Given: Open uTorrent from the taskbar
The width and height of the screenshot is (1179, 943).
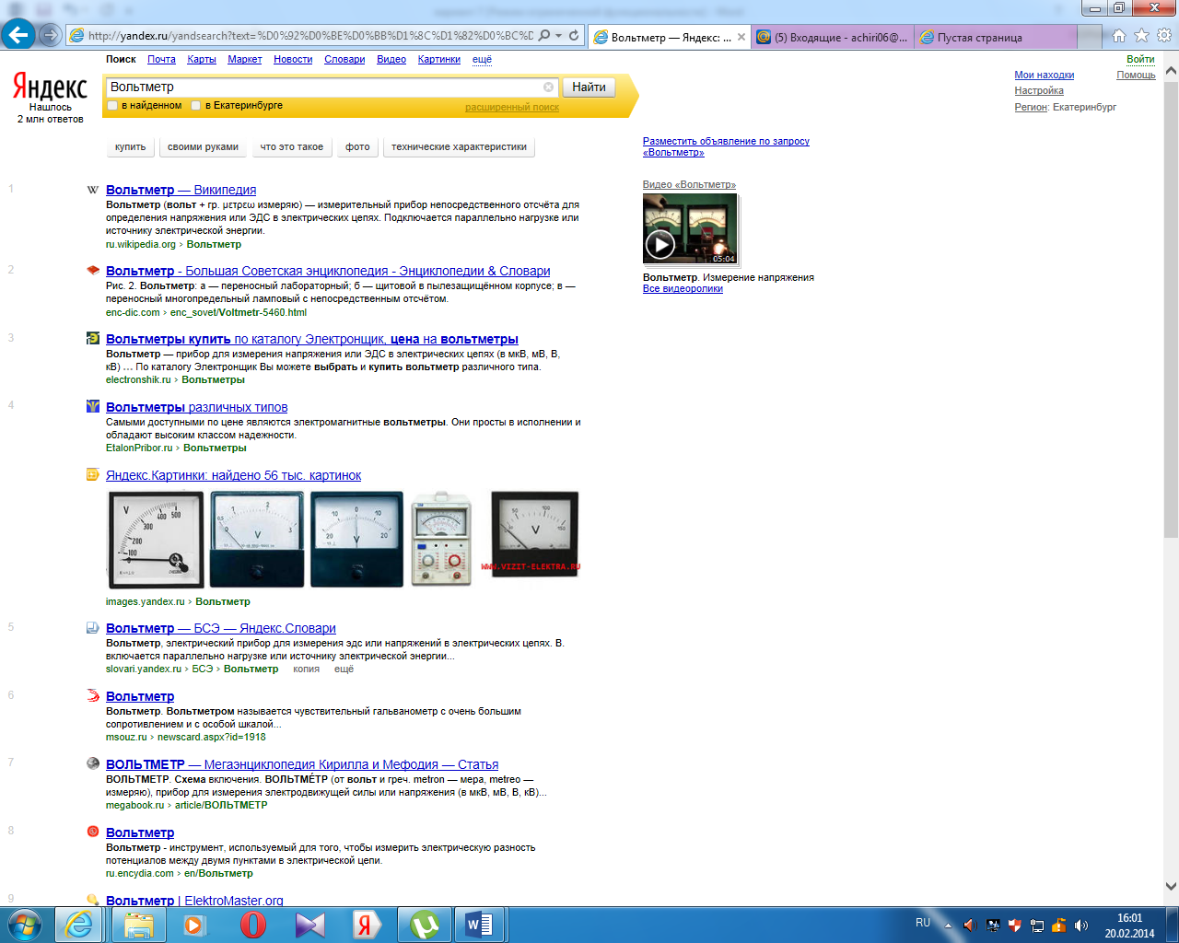Looking at the screenshot, I should pos(424,925).
